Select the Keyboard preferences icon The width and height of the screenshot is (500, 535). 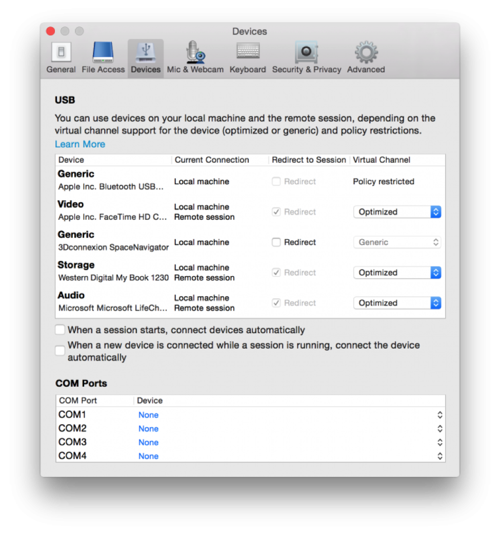[x=248, y=54]
